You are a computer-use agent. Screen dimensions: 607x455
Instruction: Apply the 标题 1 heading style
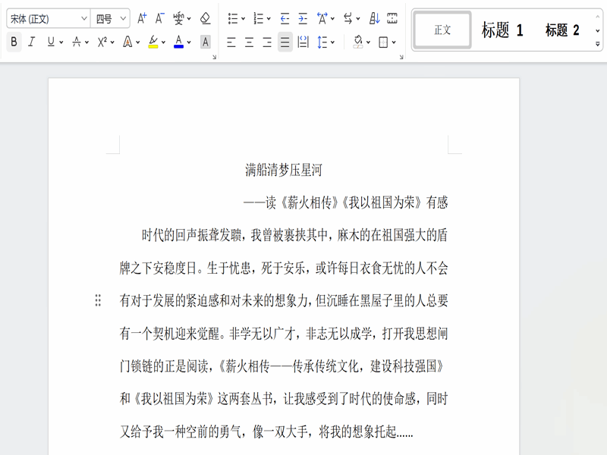[x=502, y=30]
